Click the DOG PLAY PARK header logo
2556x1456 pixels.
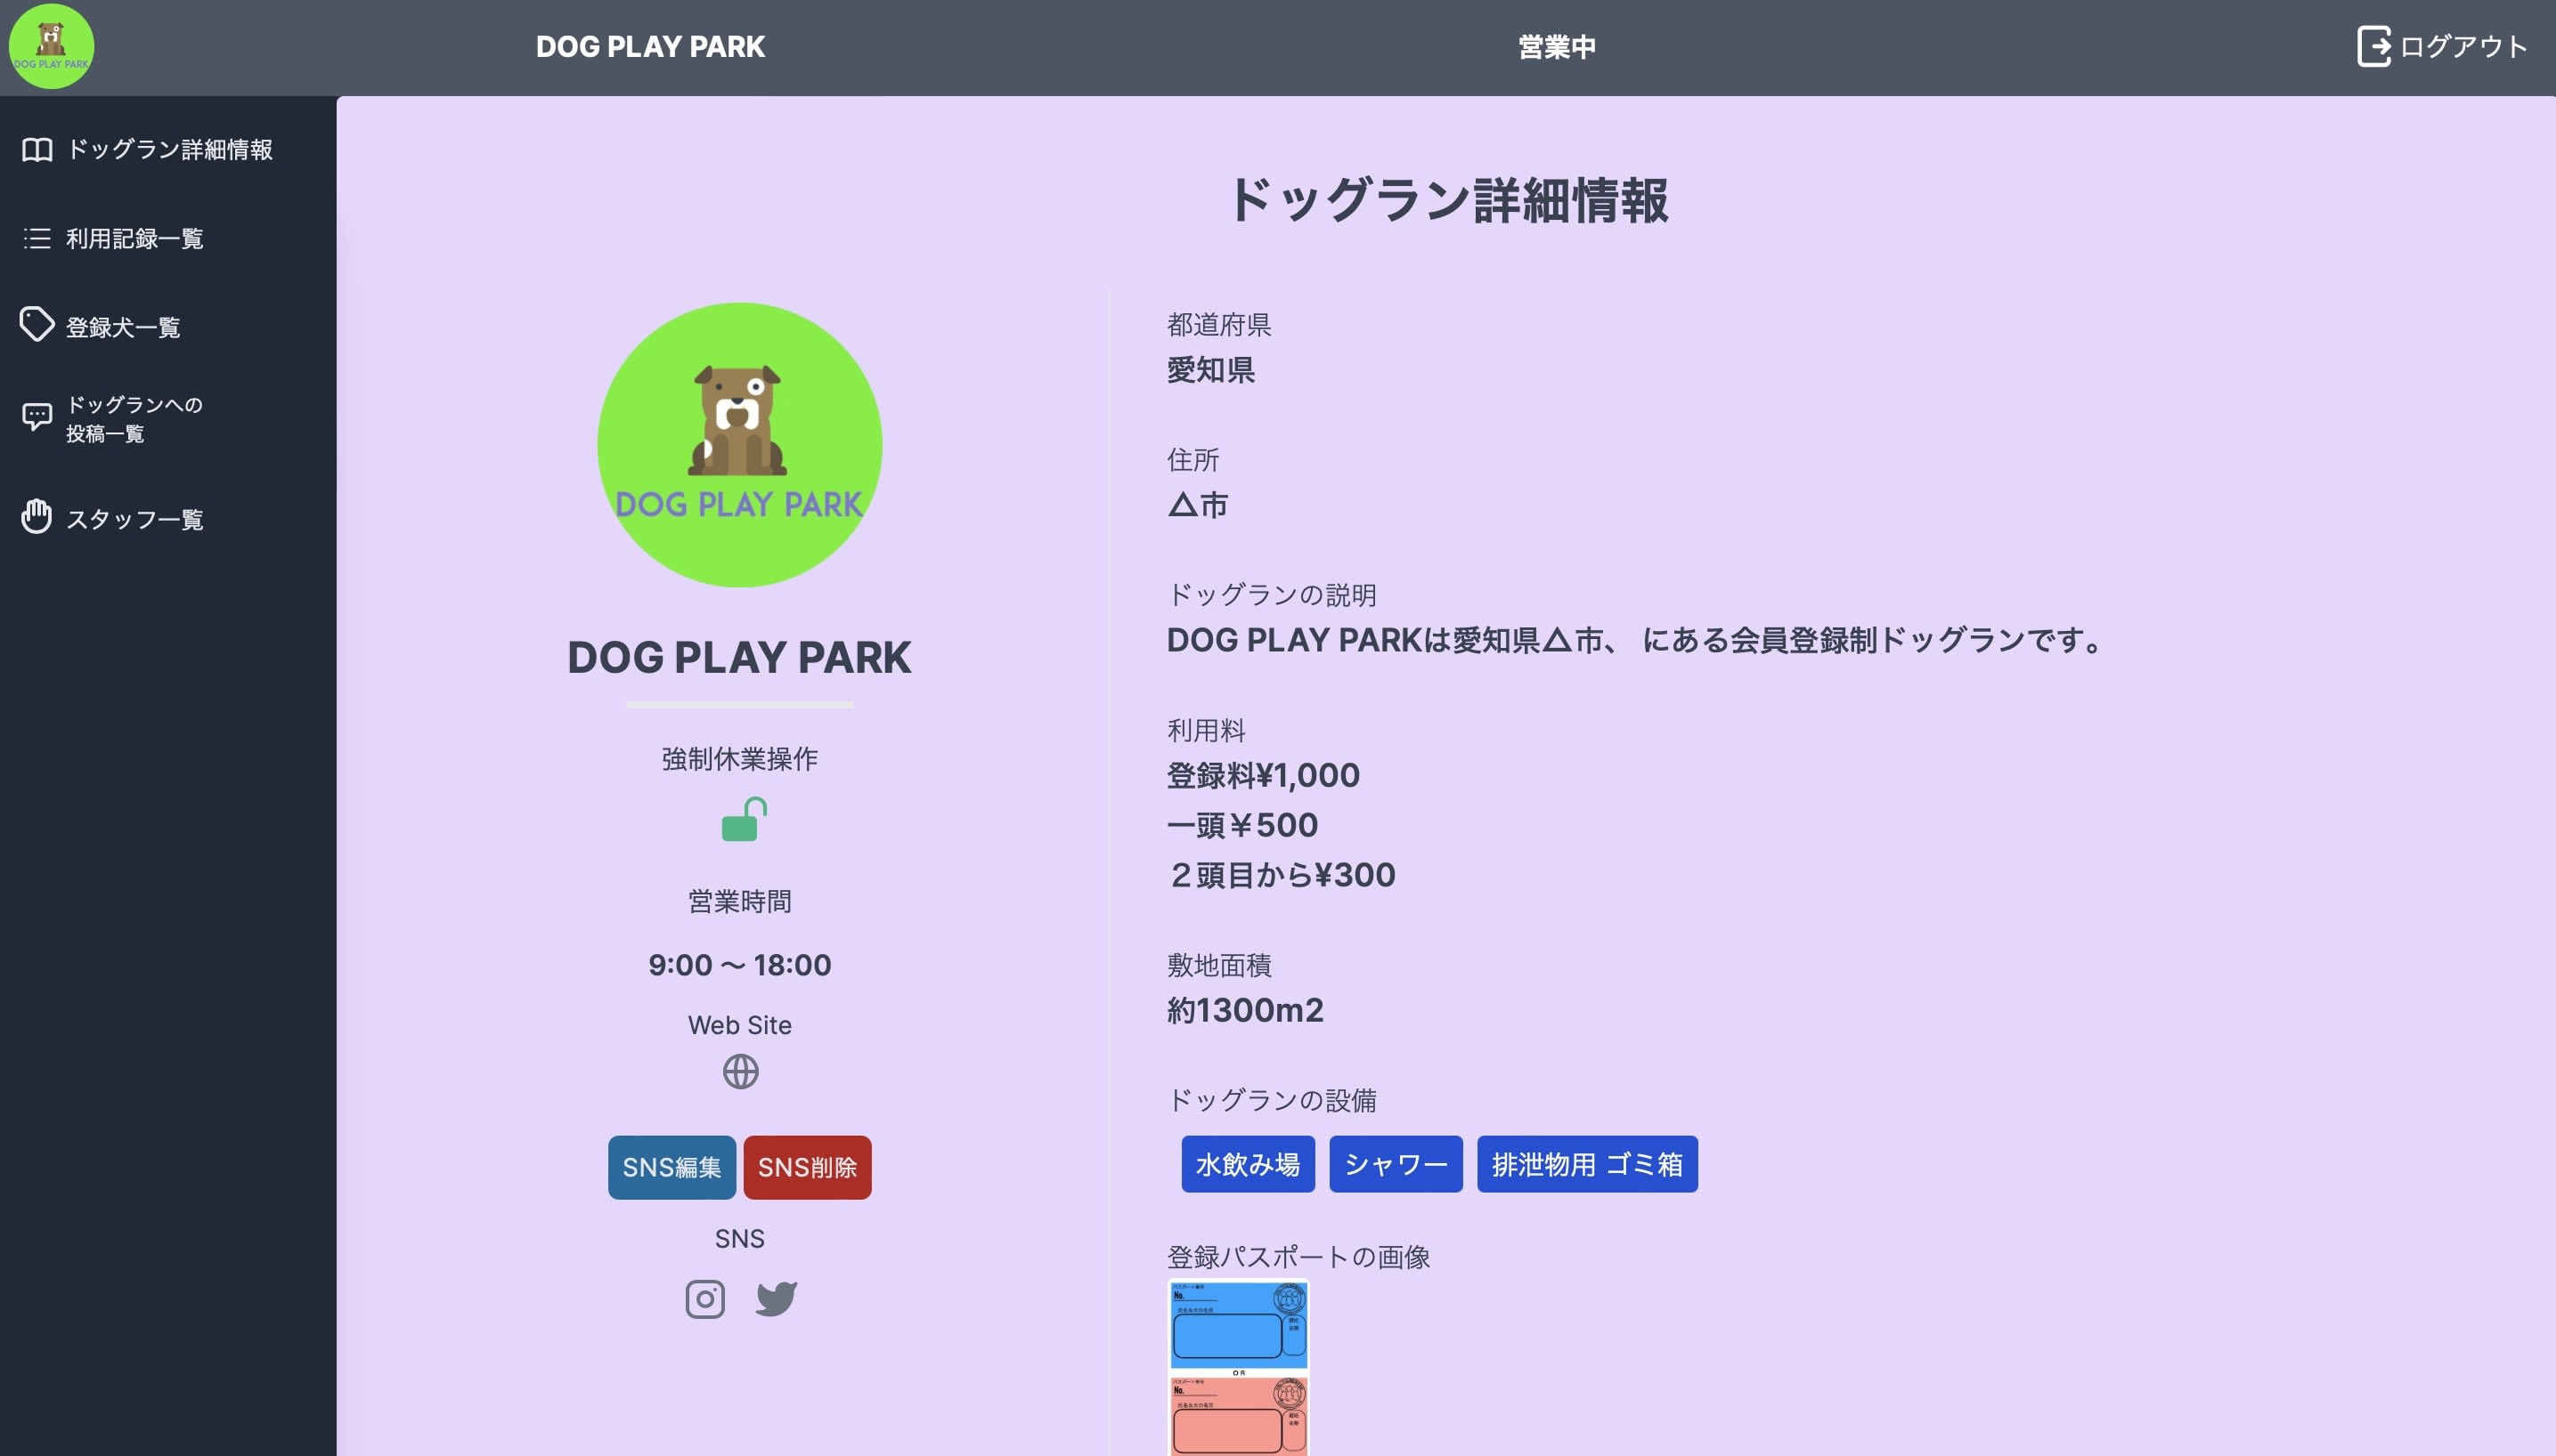[51, 47]
